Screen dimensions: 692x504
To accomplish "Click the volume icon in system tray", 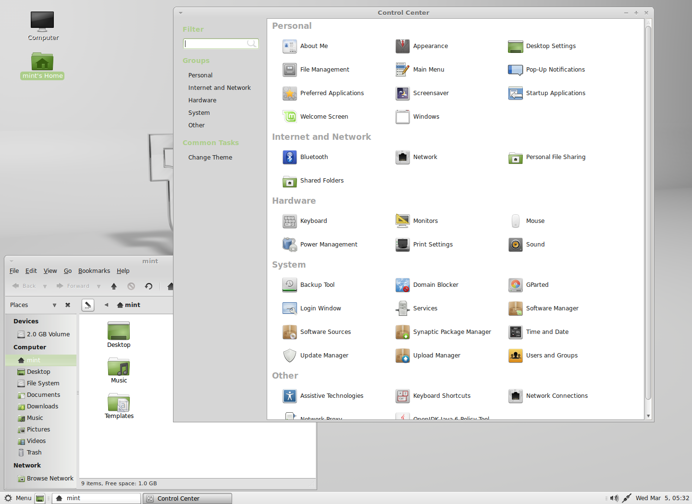I will point(614,498).
